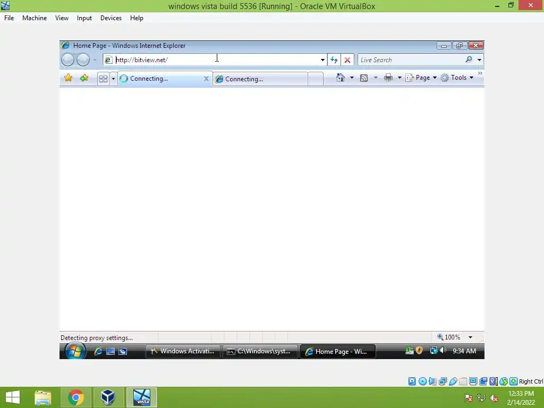Show more toolbar commands chevron

tap(480, 73)
